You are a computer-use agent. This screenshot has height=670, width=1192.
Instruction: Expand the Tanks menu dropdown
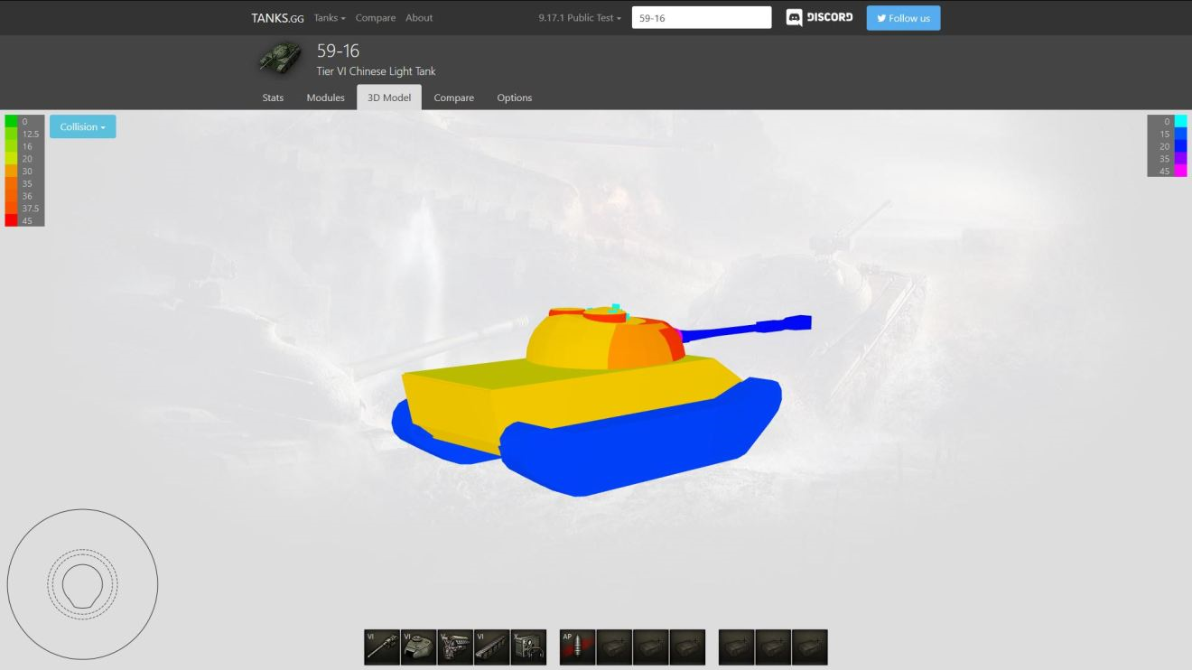[330, 18]
